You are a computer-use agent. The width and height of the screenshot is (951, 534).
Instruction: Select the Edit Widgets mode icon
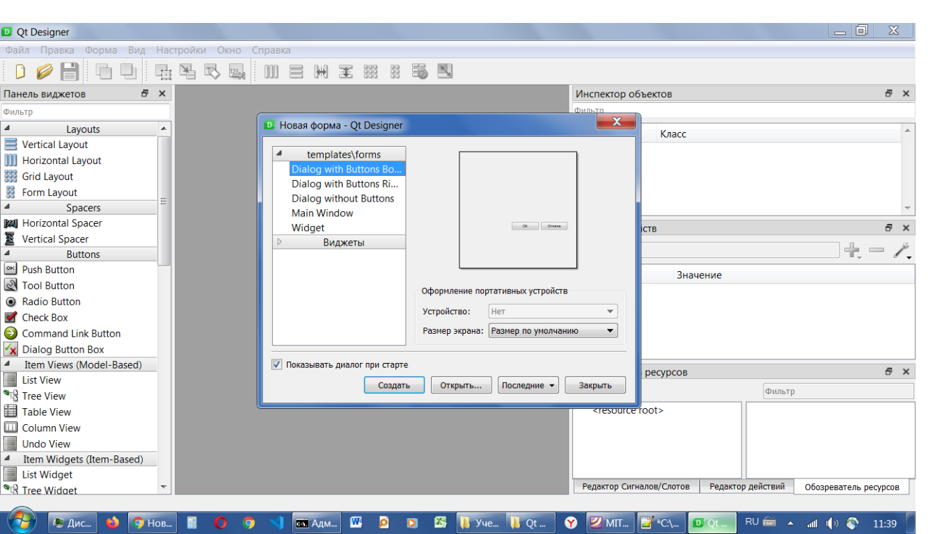[x=163, y=71]
